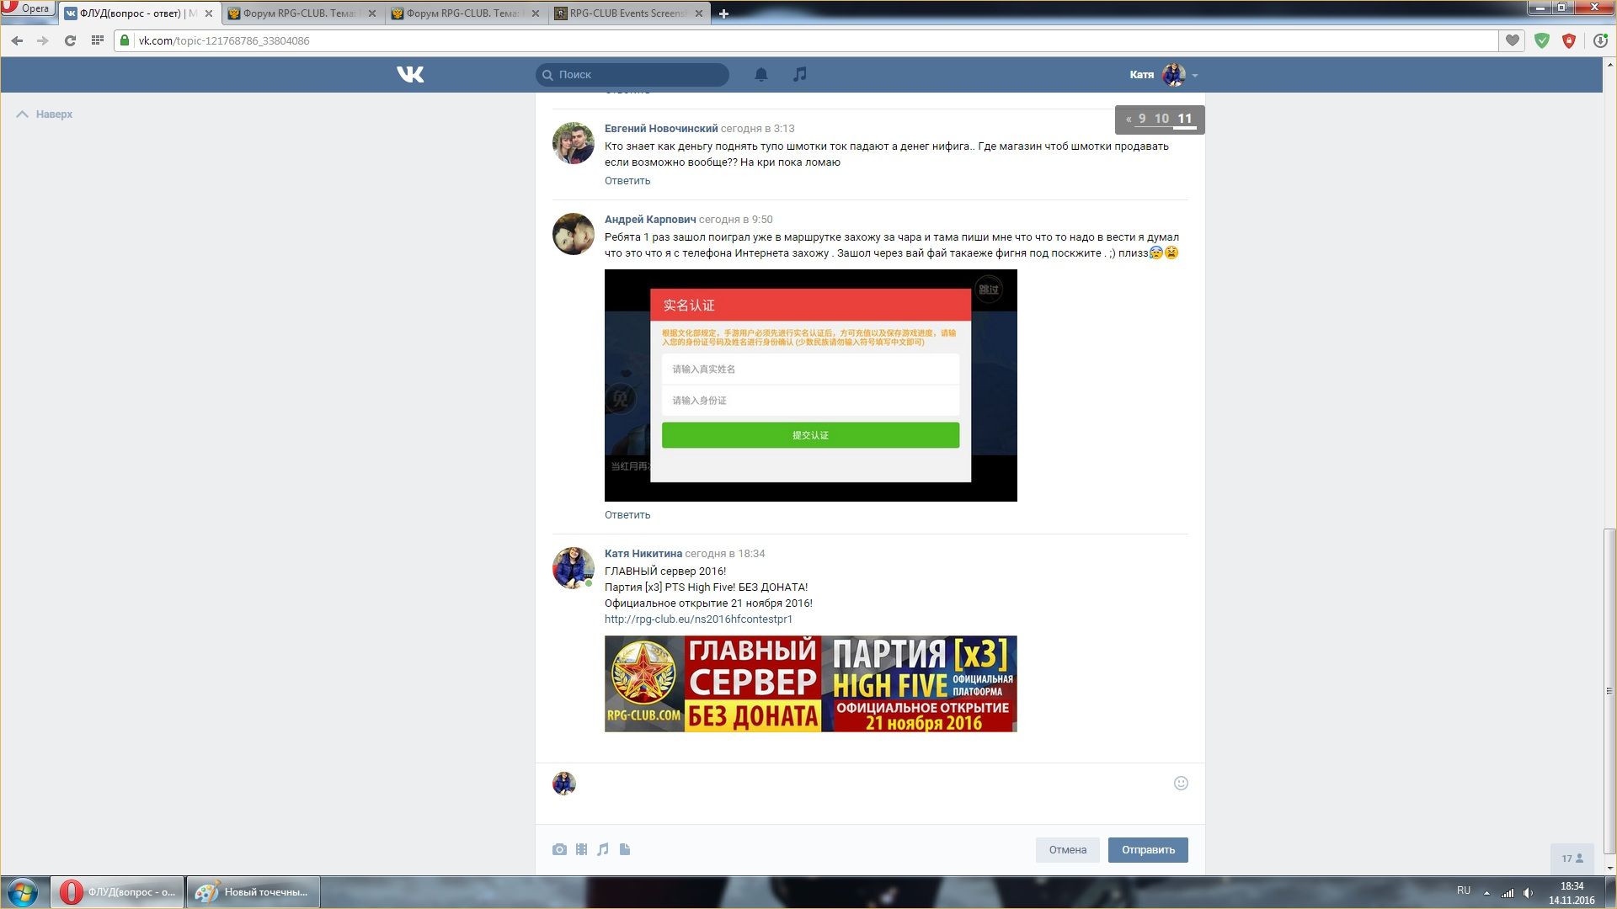1617x909 pixels.
Task: Open Андрей Карпович profile name
Action: coord(650,220)
